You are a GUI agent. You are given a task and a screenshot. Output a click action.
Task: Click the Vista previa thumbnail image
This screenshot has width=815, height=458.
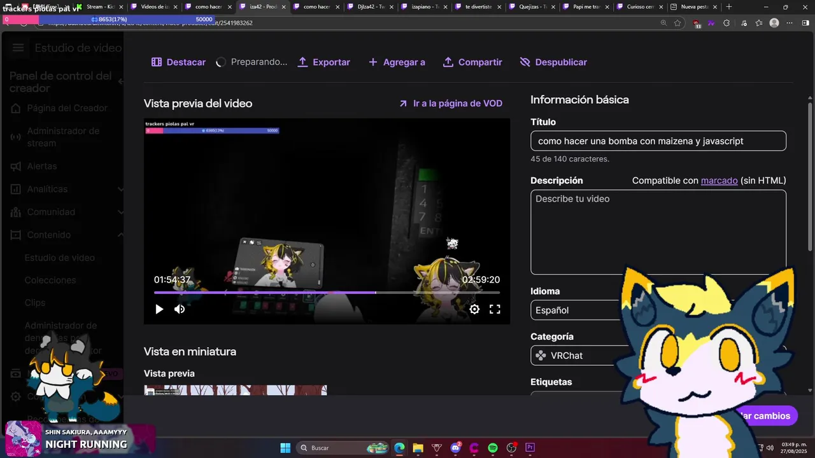coord(236,390)
